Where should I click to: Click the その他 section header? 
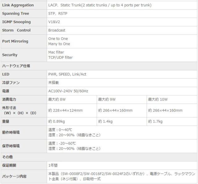(x=7, y=157)
